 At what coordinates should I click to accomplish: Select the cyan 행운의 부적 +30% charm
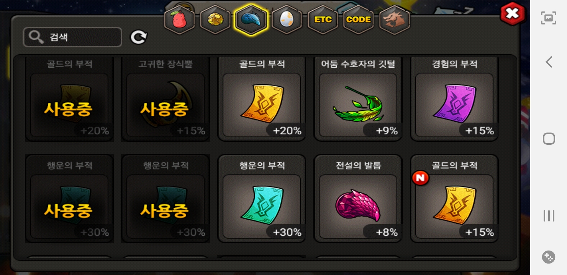point(262,199)
